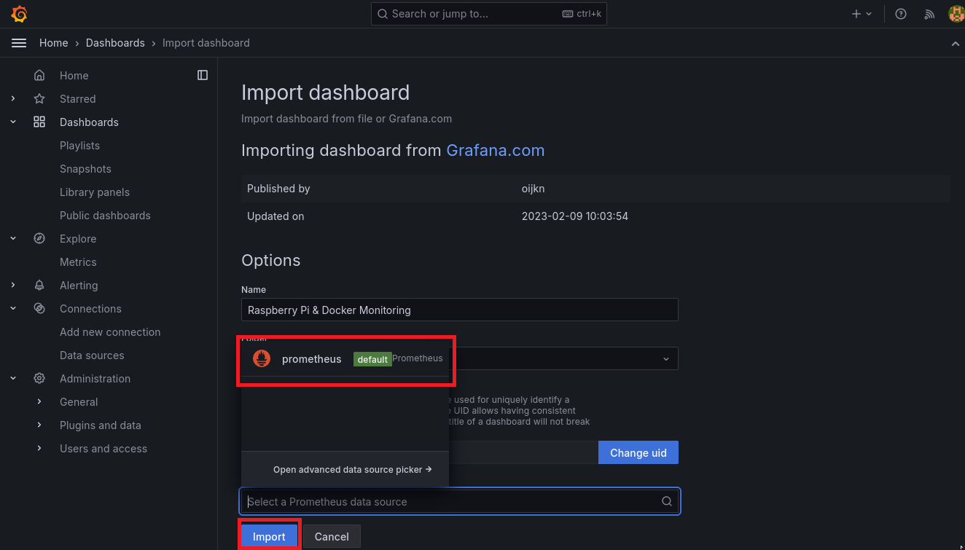The image size is (965, 550).
Task: Click the Change uid button
Action: pyautogui.click(x=638, y=452)
